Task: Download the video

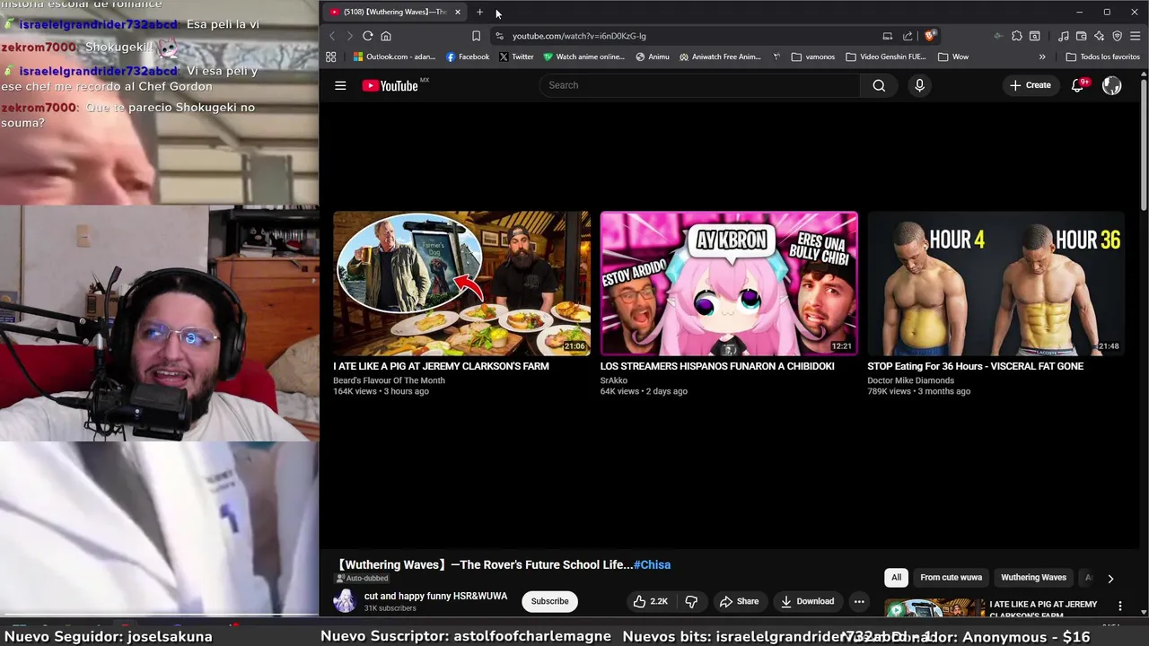Action: click(807, 601)
